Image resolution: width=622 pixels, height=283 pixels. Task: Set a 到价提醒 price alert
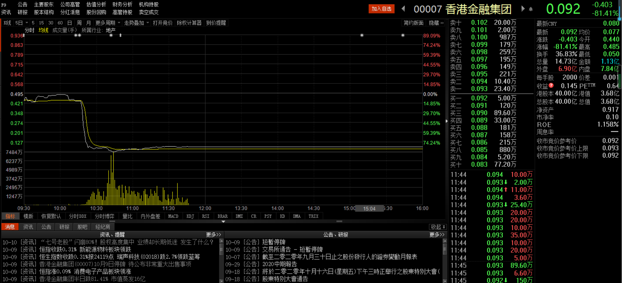coord(216,23)
